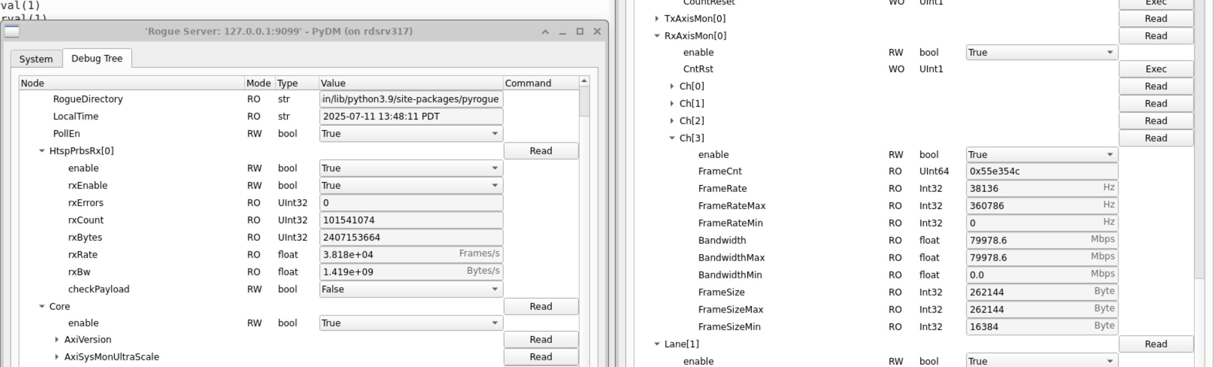Open the checkPayload value dropdown
Viewport: 1214px width, 367px height.
(410, 289)
